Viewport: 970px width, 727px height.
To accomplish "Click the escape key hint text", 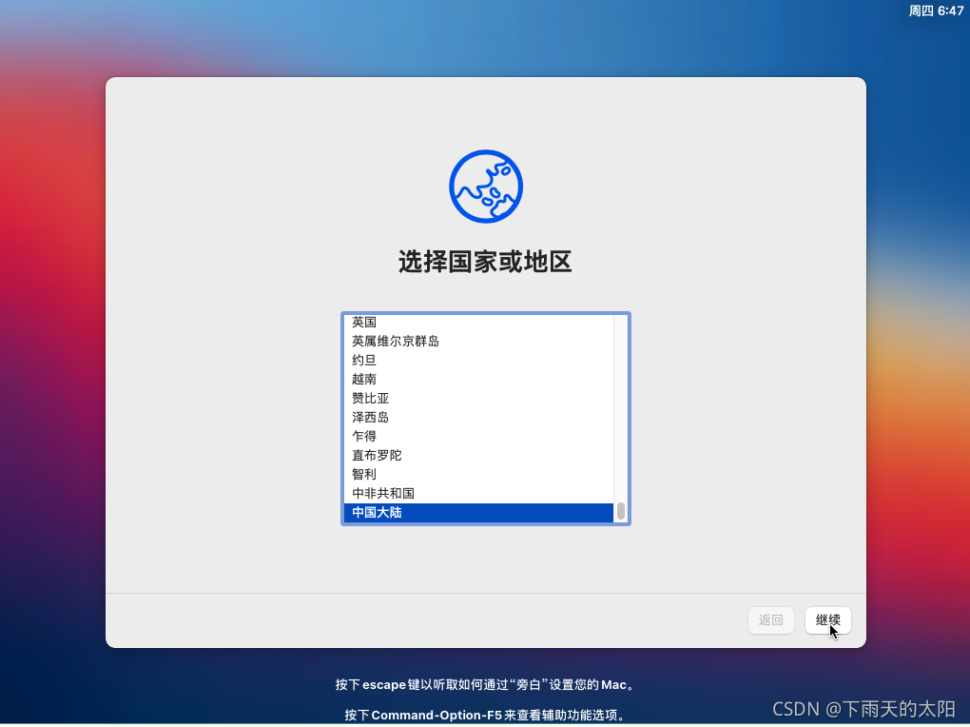I will 486,684.
